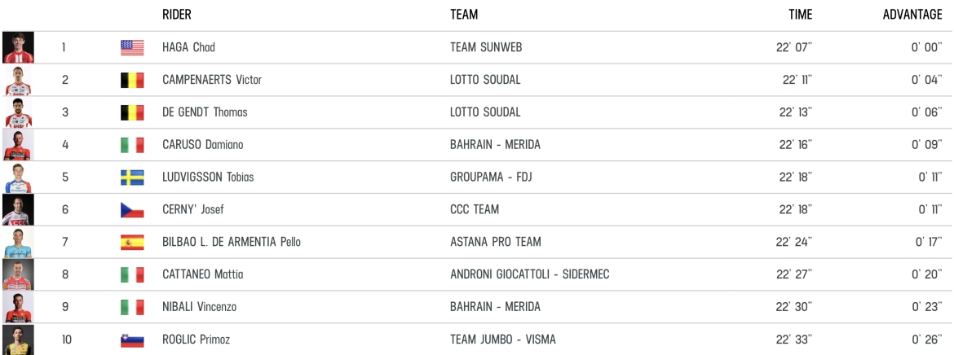Click the TIME column header
The height and width of the screenshot is (355, 954).
pyautogui.click(x=799, y=15)
